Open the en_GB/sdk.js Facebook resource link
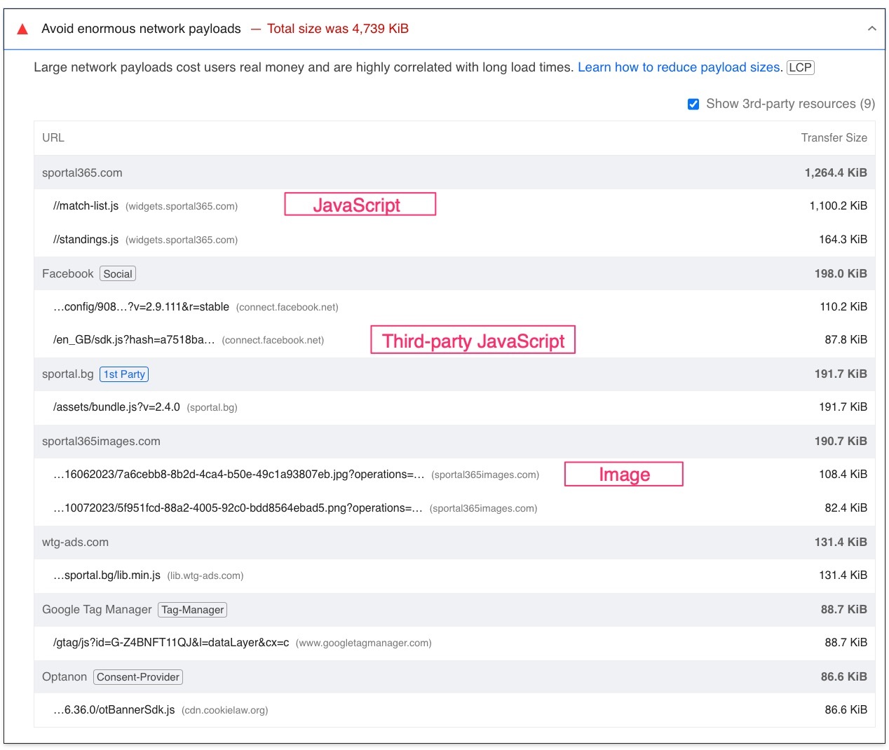Viewport: 889px width, 750px height. (x=134, y=340)
